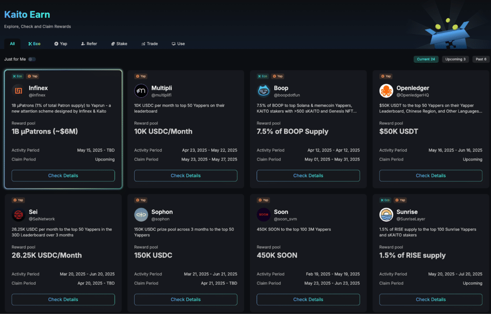Select the Current 24 filter
The height and width of the screenshot is (314, 491).
pyautogui.click(x=426, y=59)
